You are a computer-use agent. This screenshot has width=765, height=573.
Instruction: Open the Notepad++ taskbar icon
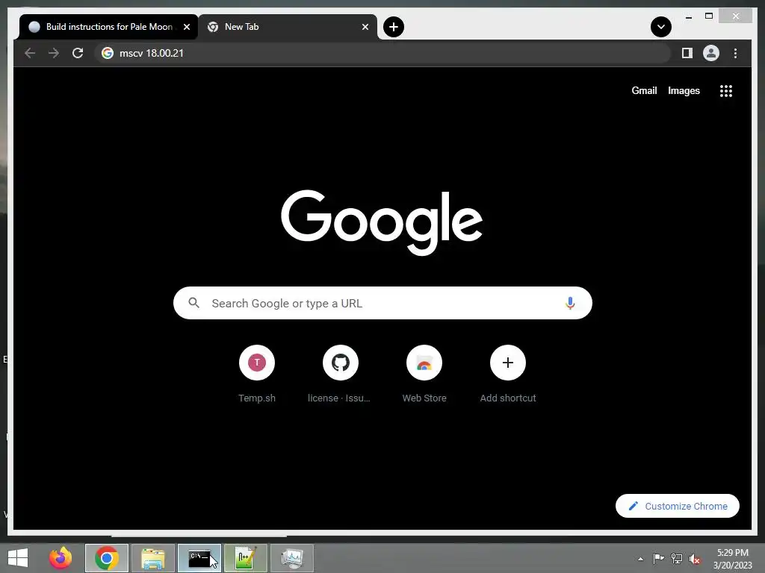246,557
